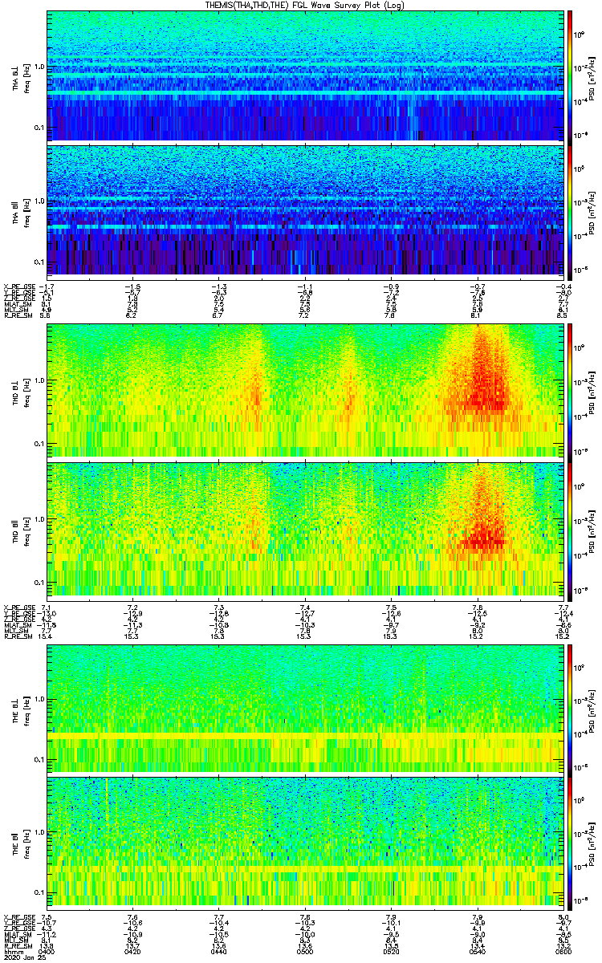Click the hhmm label at bottom left

pos(12,952)
